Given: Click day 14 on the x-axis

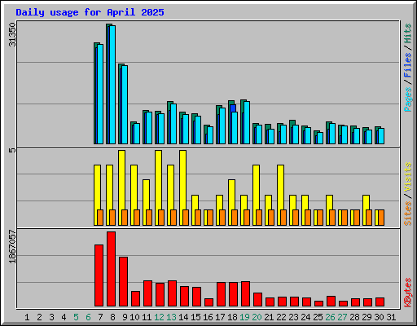Looking at the screenshot, I should point(183,317).
